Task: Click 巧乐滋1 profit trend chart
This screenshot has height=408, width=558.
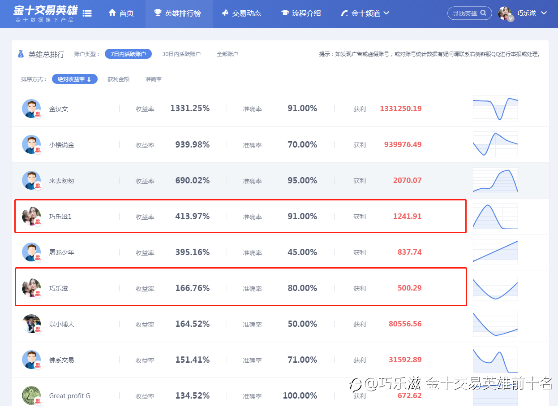Action: click(x=495, y=216)
